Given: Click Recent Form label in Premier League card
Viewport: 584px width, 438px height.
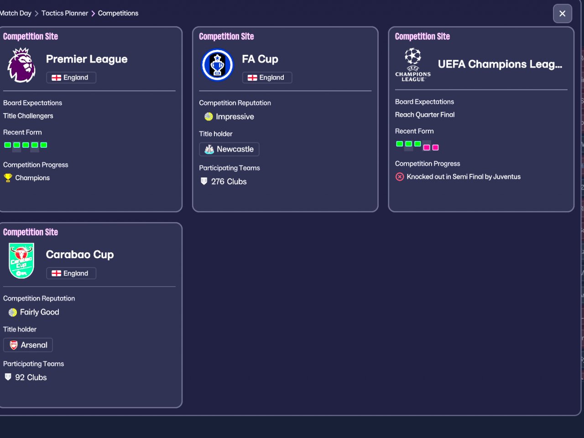Looking at the screenshot, I should [22, 132].
